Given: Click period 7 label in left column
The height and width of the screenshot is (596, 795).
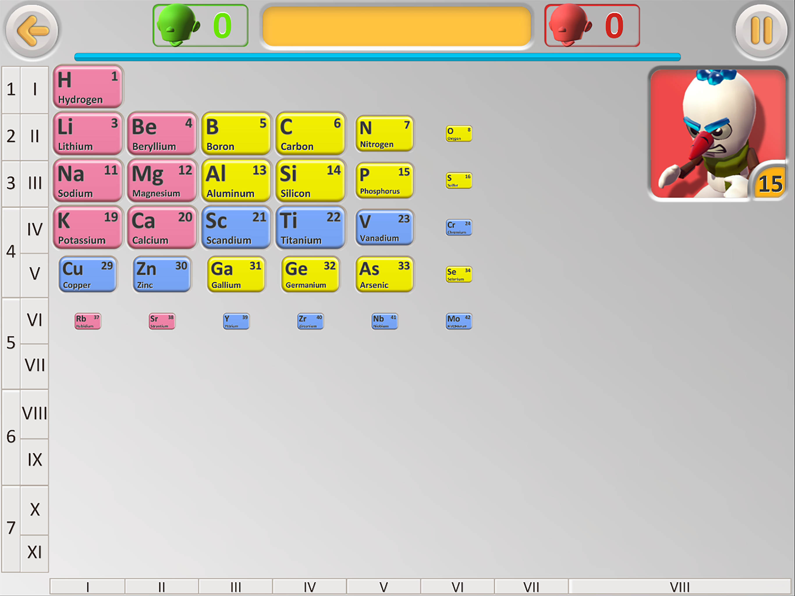Looking at the screenshot, I should (11, 528).
